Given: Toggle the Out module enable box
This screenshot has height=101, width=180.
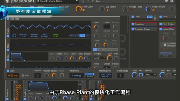Looking at the screenshot, I should pos(8,60).
